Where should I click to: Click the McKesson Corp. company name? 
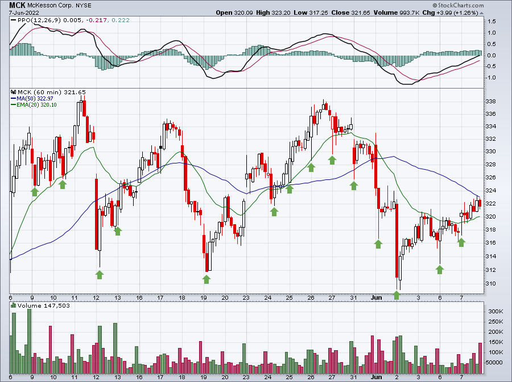click(50, 6)
